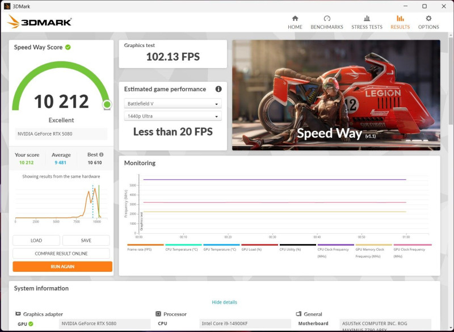Viewport: 454px width, 332px height.
Task: Click the LOAD button
Action: click(x=36, y=240)
